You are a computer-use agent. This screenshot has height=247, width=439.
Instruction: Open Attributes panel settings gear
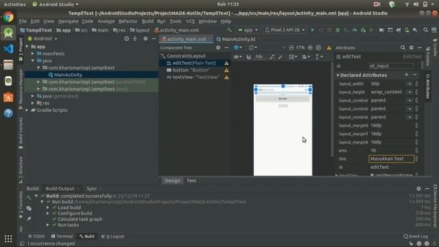(412, 47)
